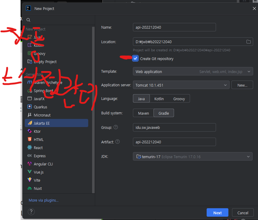Click the React atom icon
The height and width of the screenshot is (220, 258).
[30, 147]
